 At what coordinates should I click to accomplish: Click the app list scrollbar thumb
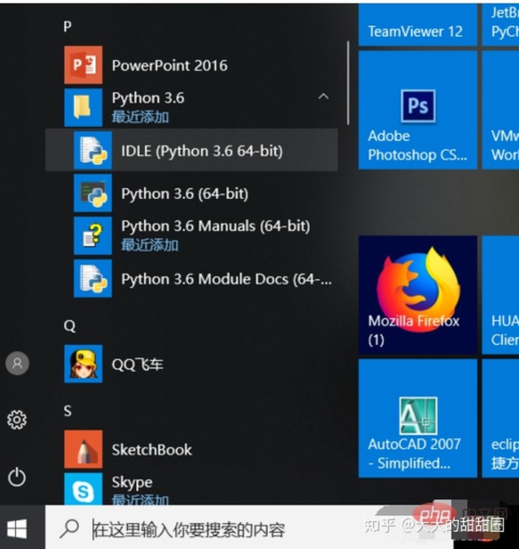(347, 83)
